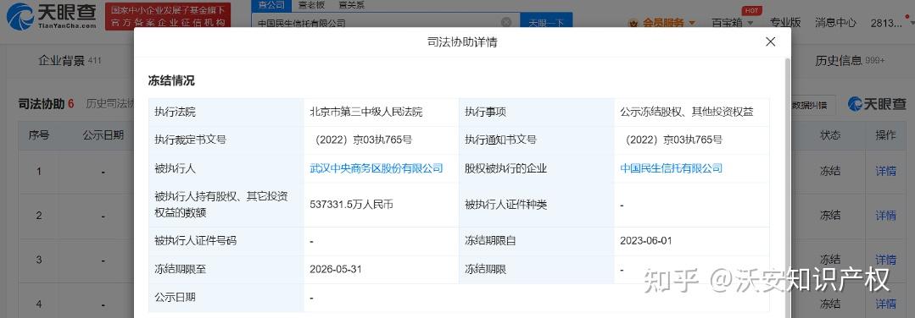Click the 冻结情况 section heading

pyautogui.click(x=171, y=81)
